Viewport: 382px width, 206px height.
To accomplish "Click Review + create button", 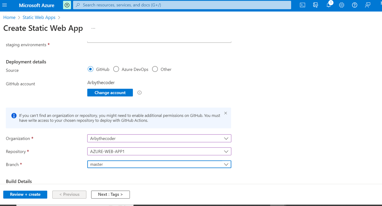I will [x=25, y=195].
